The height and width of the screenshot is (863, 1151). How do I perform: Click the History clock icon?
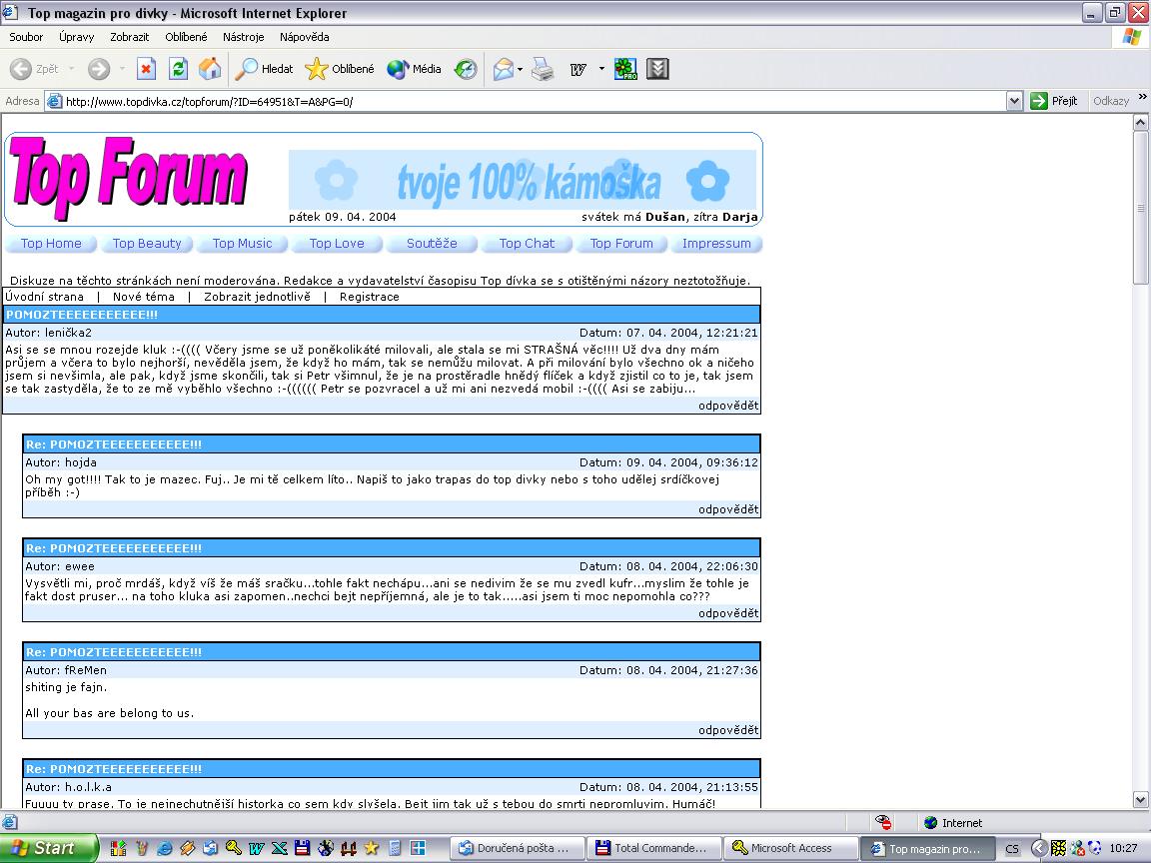click(466, 69)
